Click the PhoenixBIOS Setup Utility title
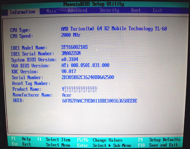This screenshot has width=190, height=149. pos(93,4)
